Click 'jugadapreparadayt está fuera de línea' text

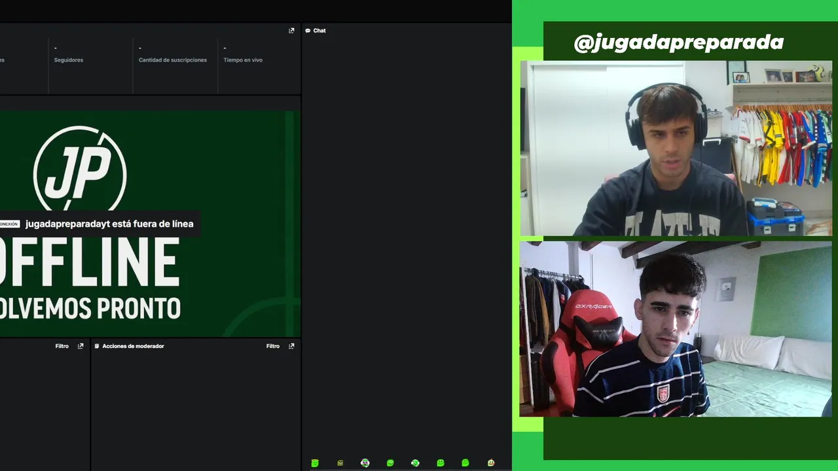(x=109, y=224)
